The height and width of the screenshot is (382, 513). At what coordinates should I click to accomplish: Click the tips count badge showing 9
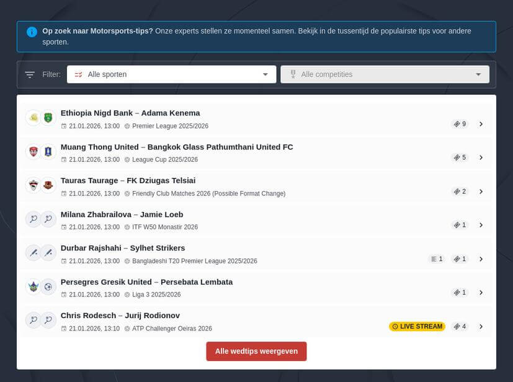(460, 124)
